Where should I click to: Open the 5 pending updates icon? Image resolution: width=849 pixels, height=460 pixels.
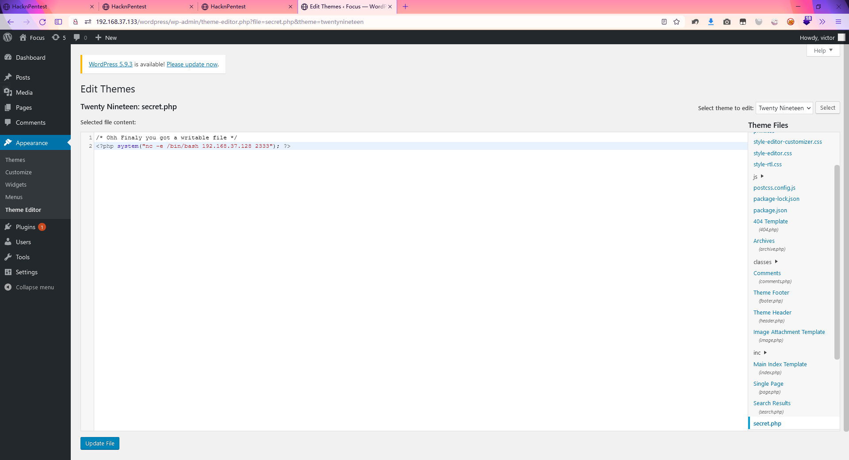tap(59, 38)
